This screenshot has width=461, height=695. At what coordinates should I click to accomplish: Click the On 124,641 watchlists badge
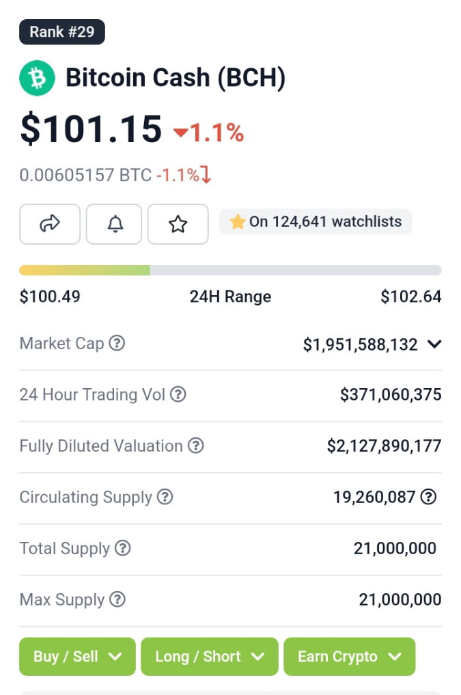pos(316,221)
